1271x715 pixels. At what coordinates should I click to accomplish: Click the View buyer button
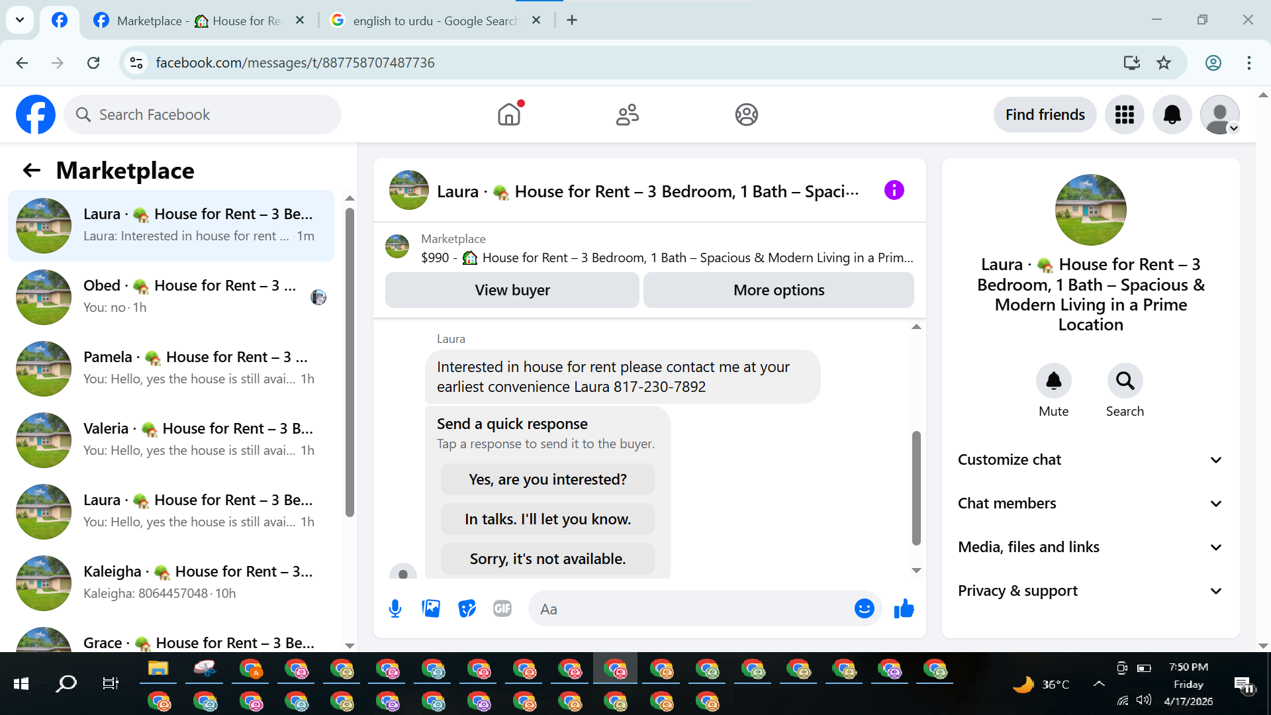[512, 290]
